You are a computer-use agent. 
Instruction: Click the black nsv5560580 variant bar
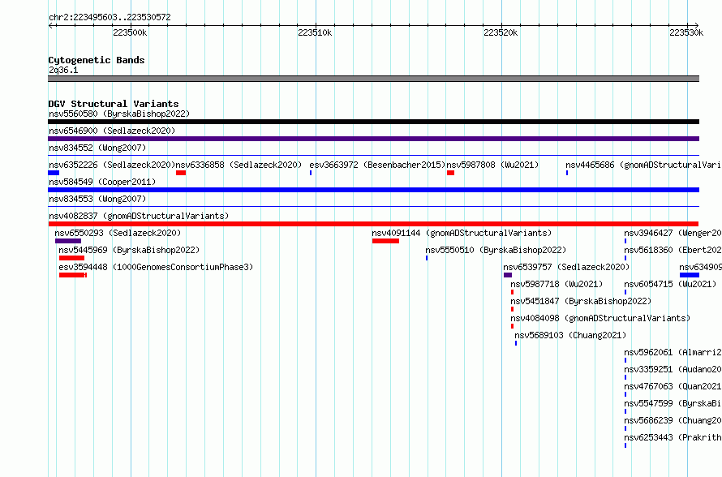coord(373,122)
